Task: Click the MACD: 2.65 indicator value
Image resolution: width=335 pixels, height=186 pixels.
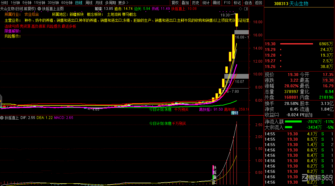Action: [64, 118]
